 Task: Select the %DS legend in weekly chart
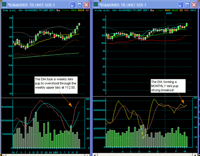[x=186, y=10]
